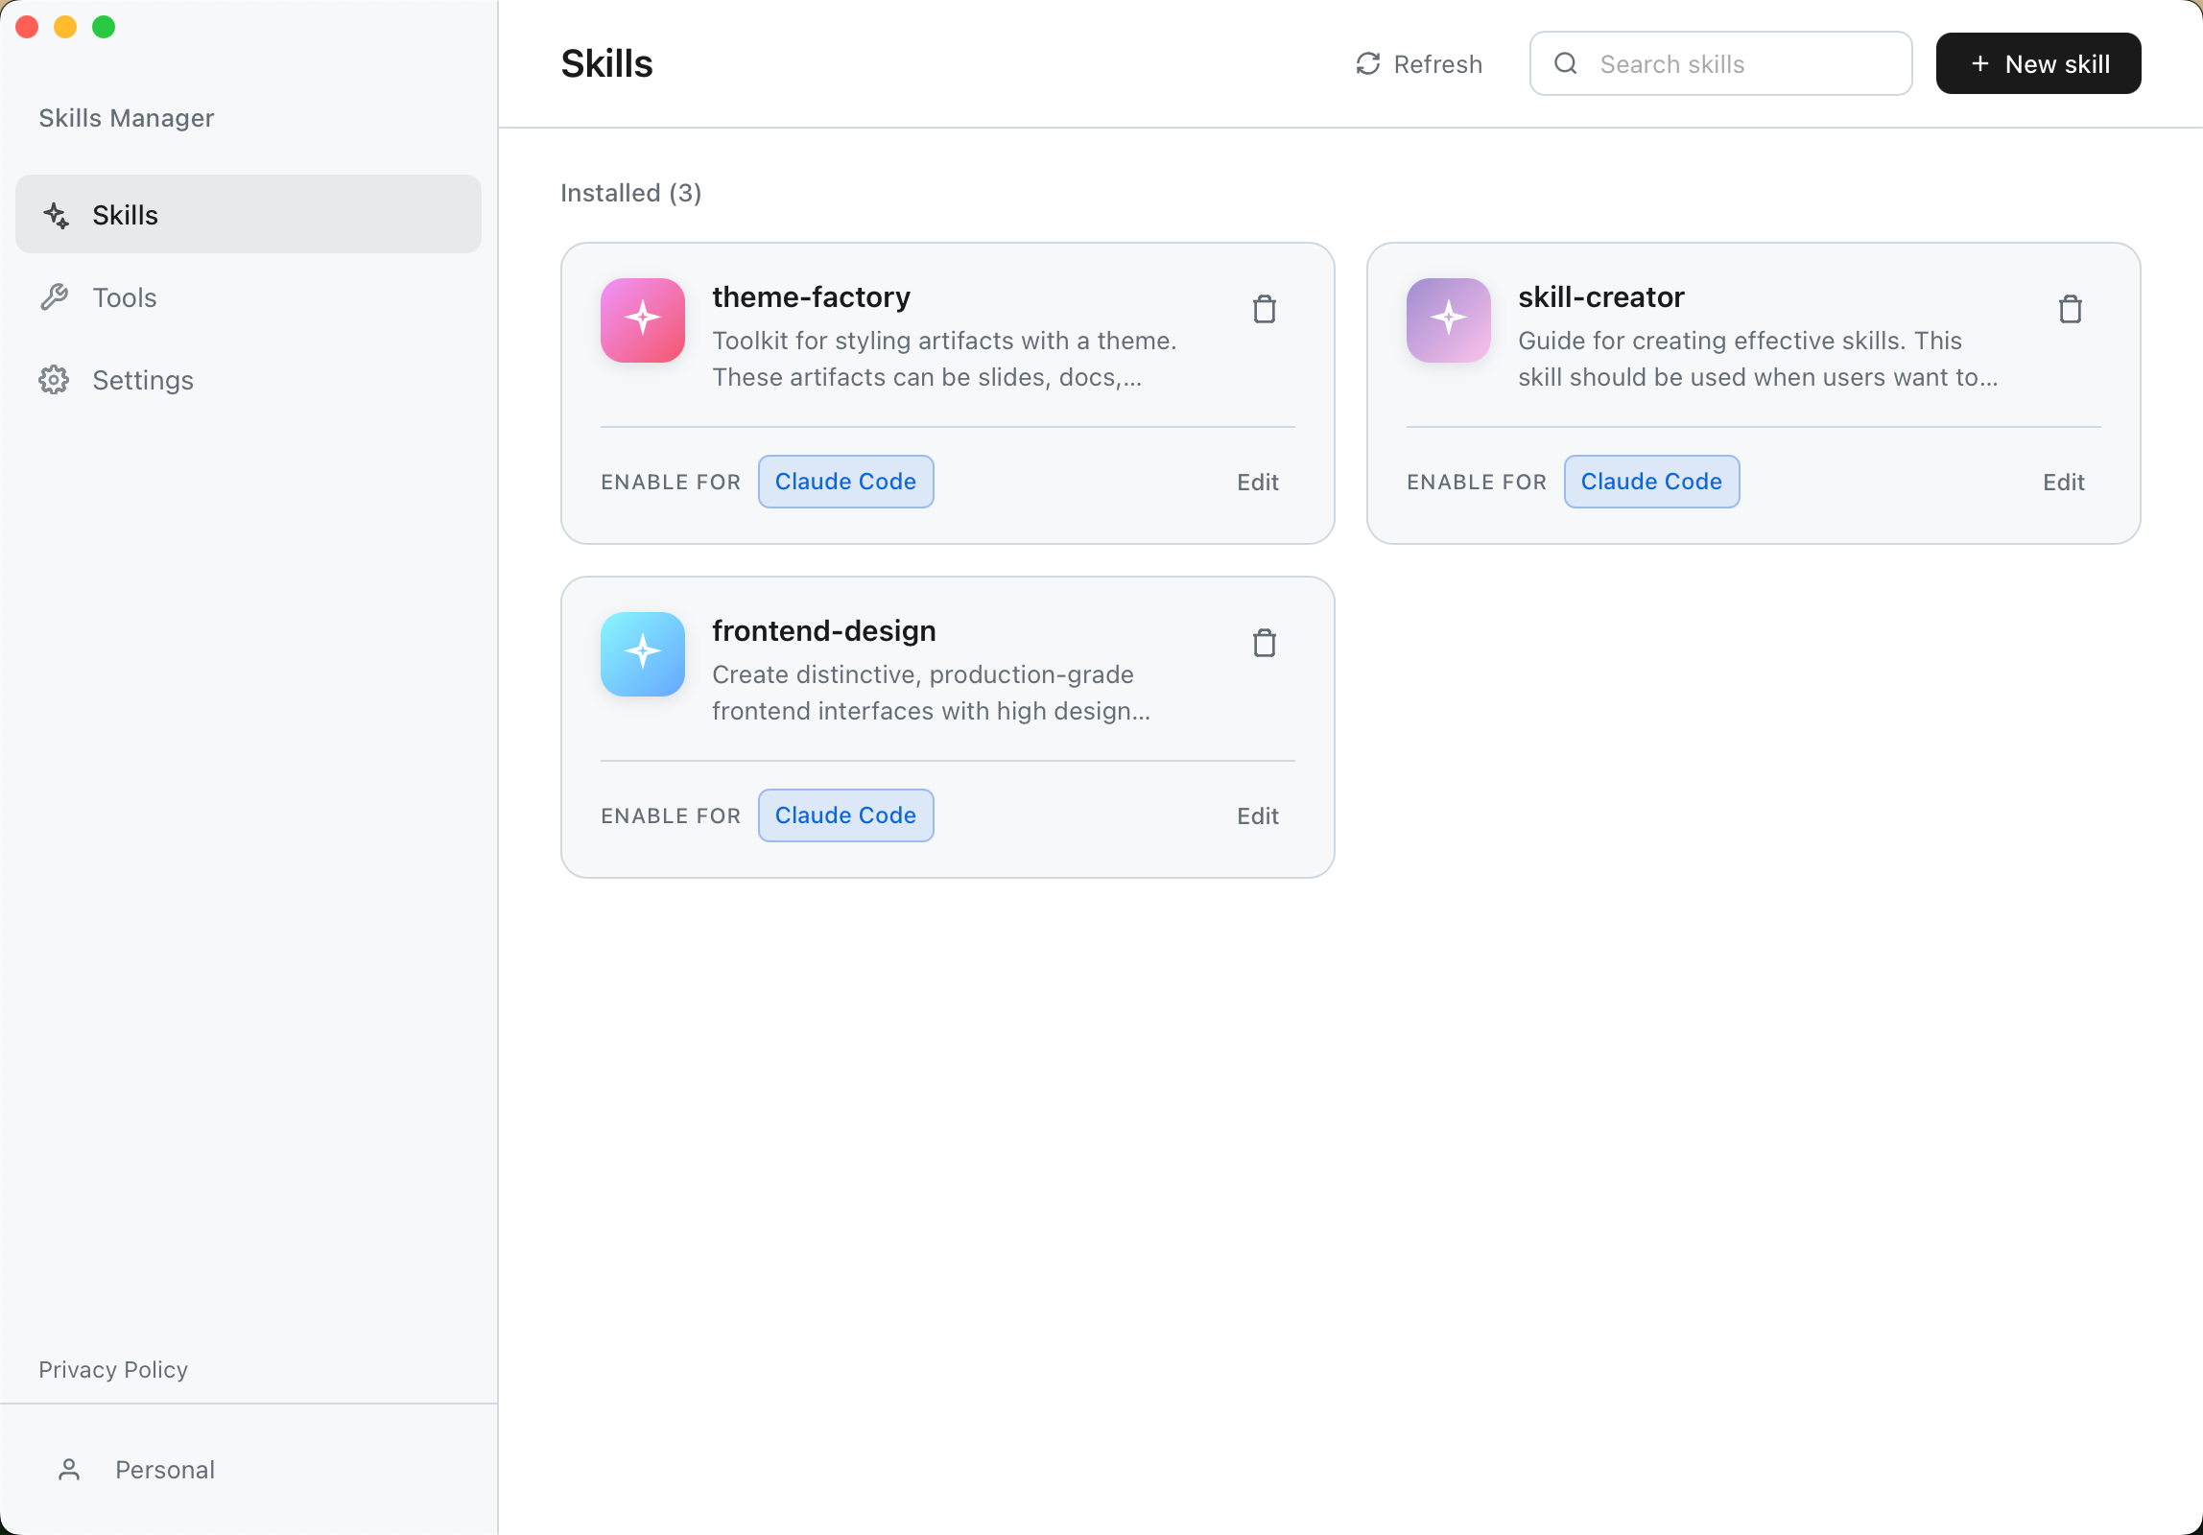Click the frontend-design skill sparkle icon
The width and height of the screenshot is (2203, 1535).
click(642, 654)
